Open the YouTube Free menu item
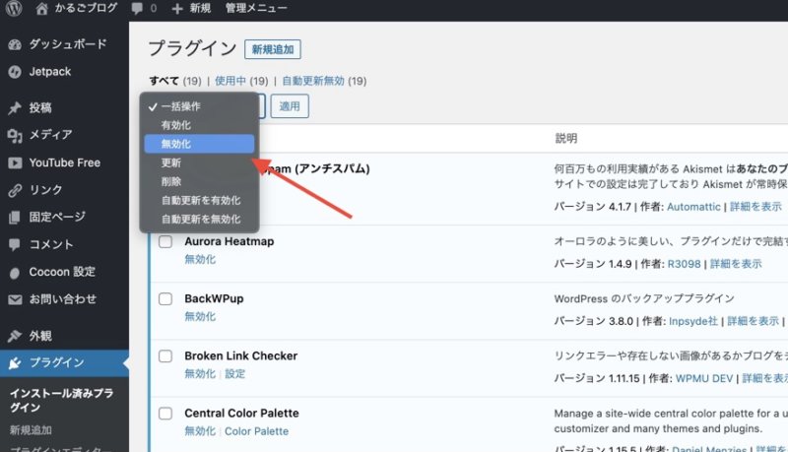This screenshot has height=452, width=788. point(64,162)
